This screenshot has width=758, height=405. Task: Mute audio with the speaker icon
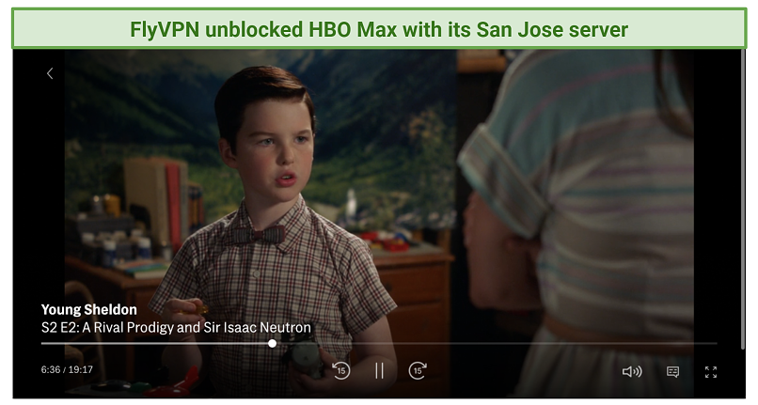coord(632,372)
